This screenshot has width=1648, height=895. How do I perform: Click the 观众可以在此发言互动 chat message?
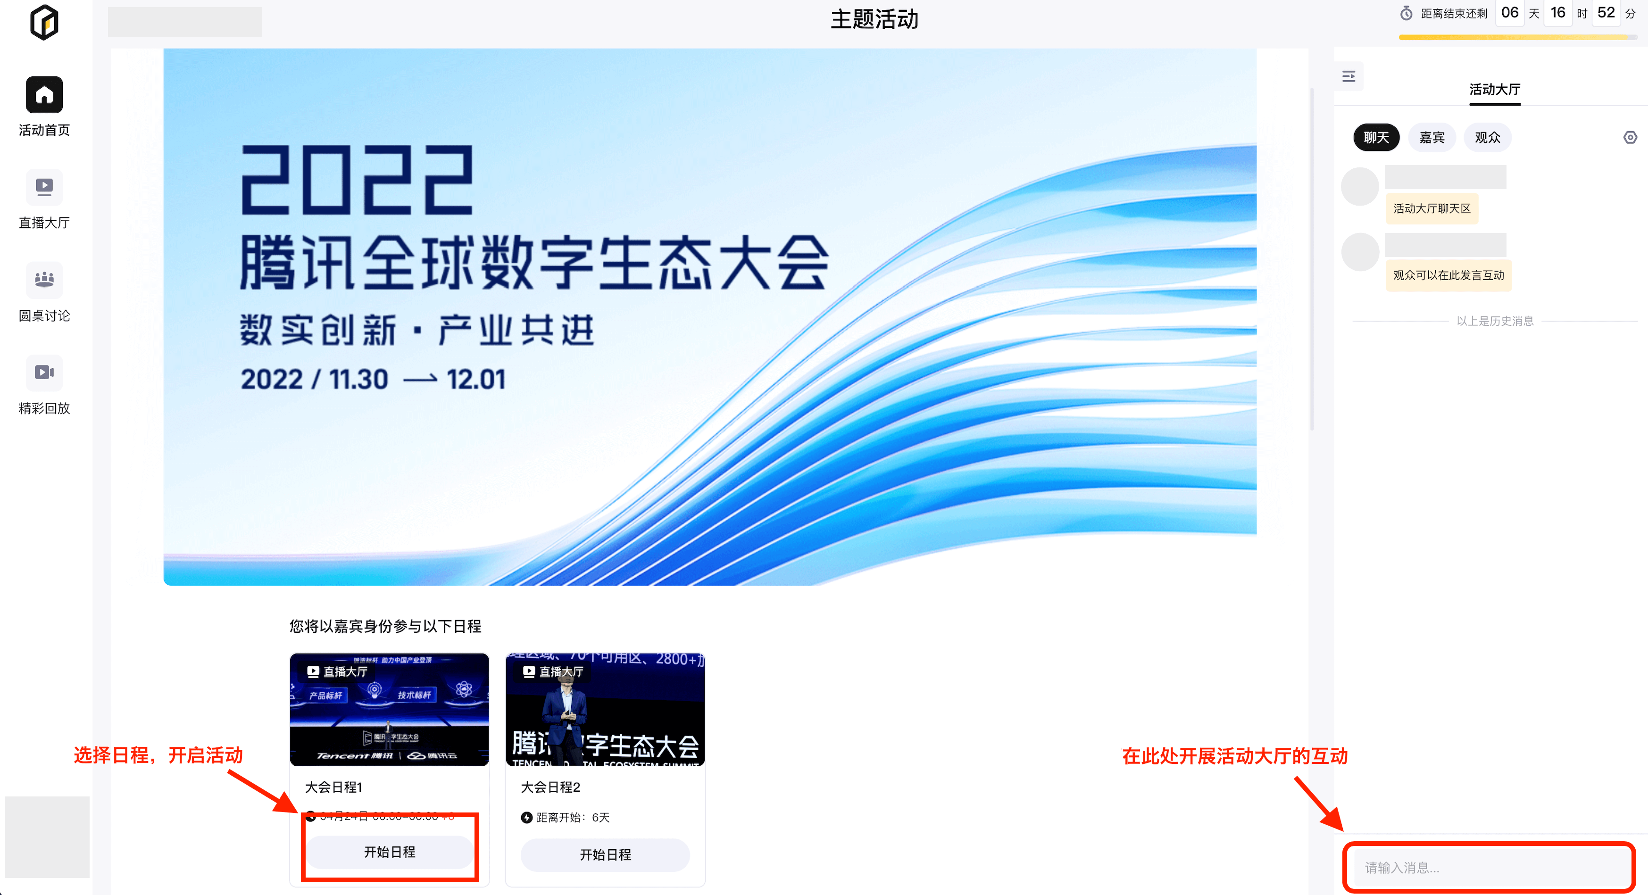click(1448, 275)
